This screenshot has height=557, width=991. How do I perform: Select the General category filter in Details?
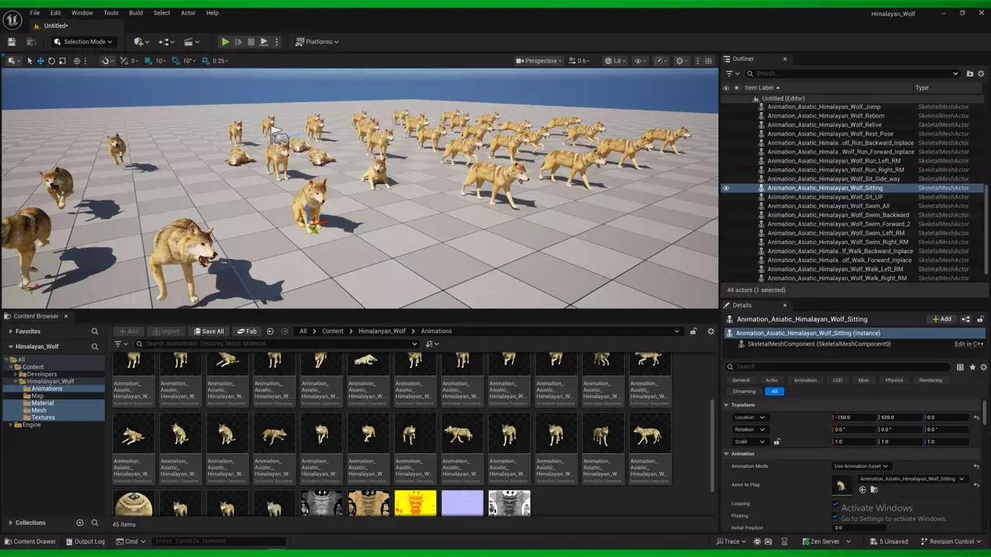741,380
